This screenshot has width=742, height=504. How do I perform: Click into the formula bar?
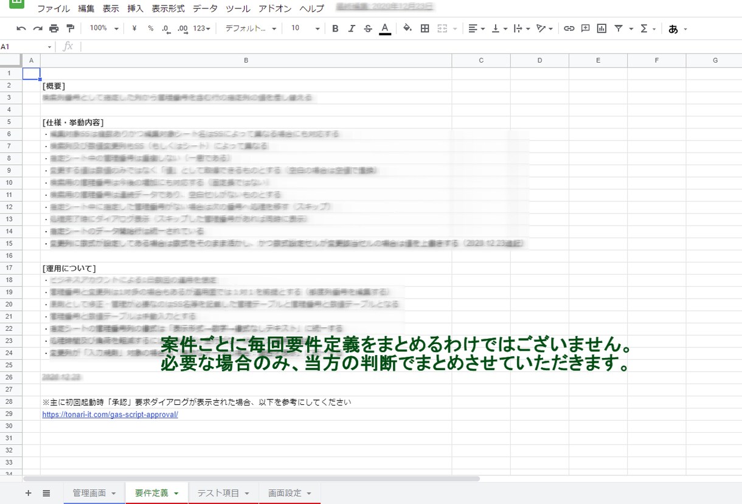411,46
